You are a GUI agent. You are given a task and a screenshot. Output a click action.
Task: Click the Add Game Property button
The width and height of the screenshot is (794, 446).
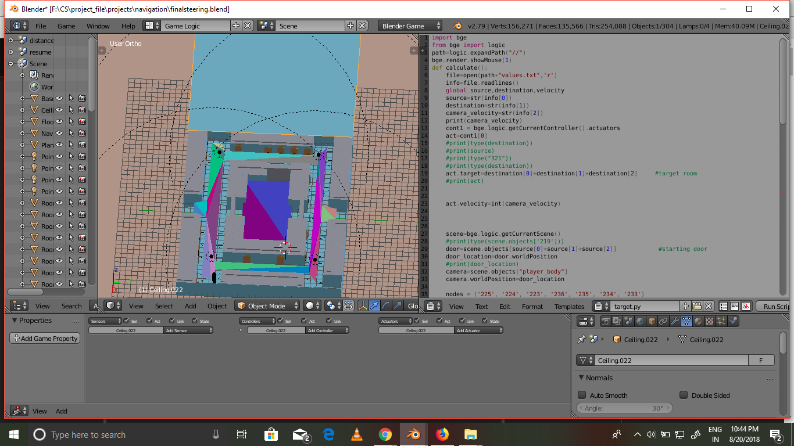pyautogui.click(x=44, y=338)
